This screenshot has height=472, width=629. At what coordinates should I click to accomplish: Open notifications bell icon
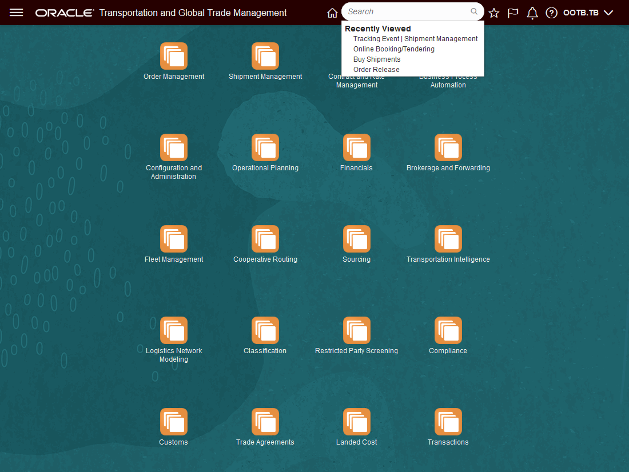532,13
